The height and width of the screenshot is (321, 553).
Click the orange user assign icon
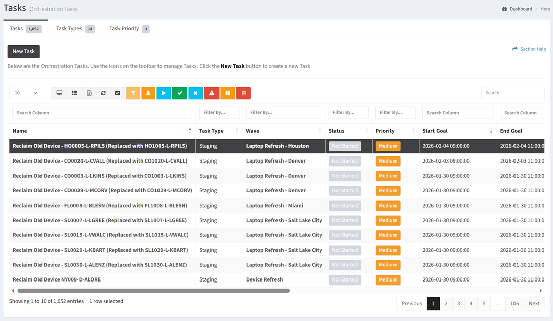coord(148,93)
